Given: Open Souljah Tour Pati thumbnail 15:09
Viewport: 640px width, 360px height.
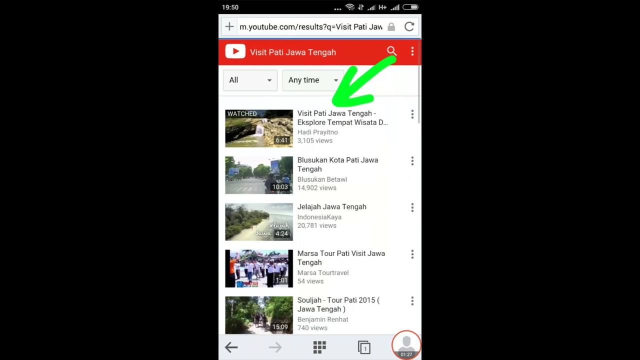Looking at the screenshot, I should point(259,315).
